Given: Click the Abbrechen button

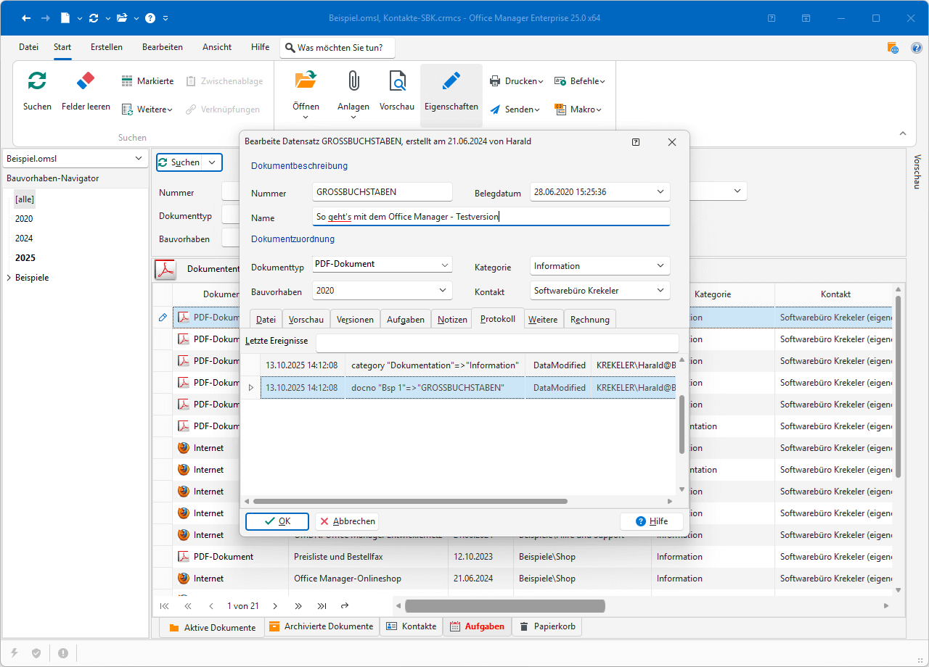Looking at the screenshot, I should [x=347, y=521].
